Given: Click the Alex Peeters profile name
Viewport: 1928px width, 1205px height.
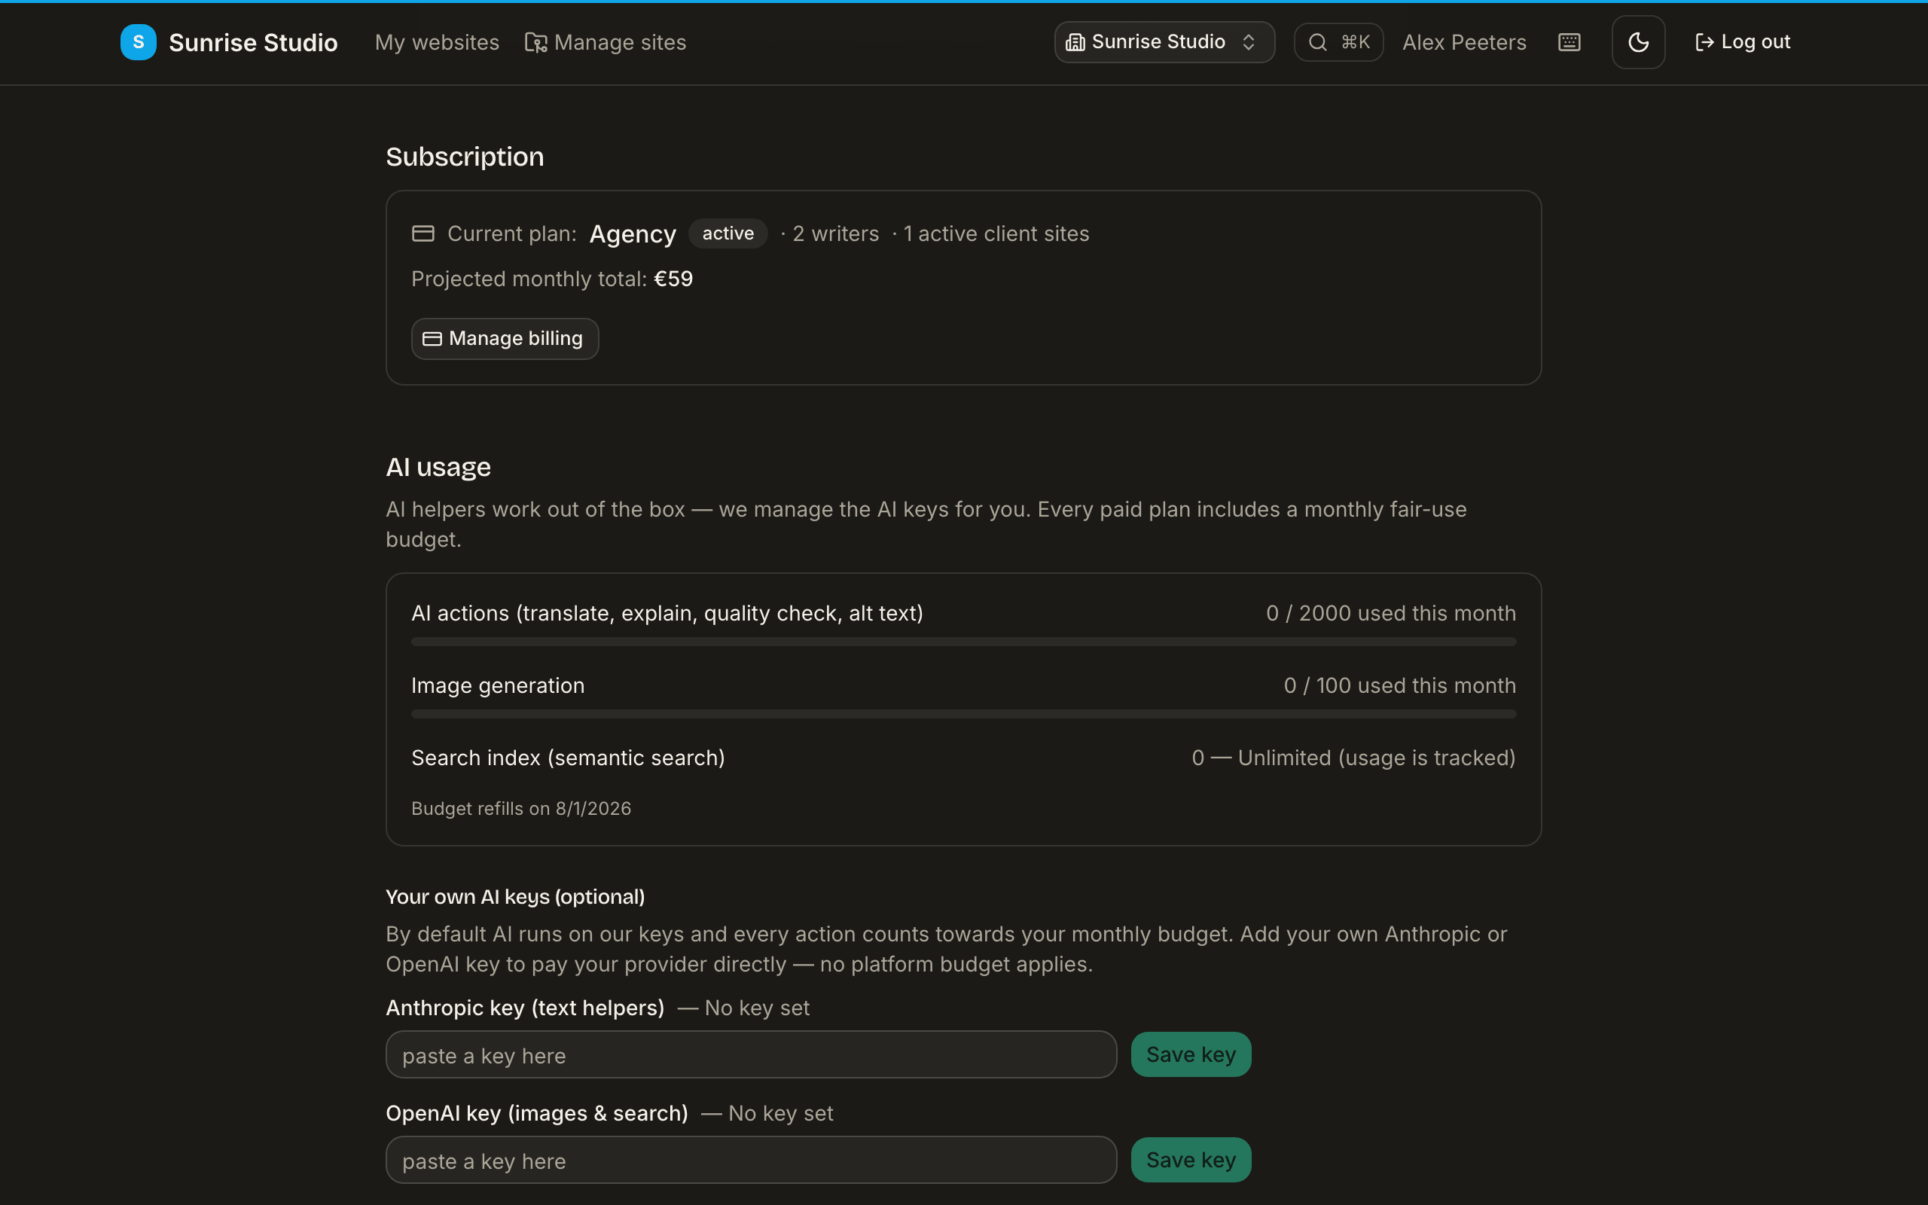Looking at the screenshot, I should [1464, 42].
